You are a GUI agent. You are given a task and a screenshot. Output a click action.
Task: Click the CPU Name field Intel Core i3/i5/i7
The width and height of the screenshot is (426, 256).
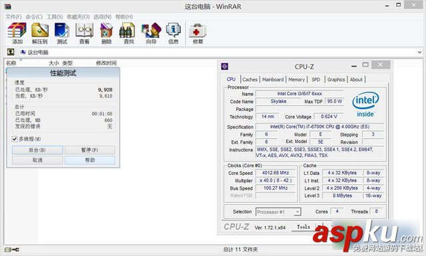[x=300, y=94]
